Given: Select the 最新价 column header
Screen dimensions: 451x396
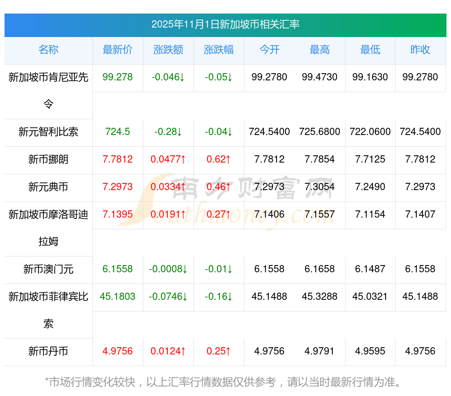Looking at the screenshot, I should pos(118,50).
